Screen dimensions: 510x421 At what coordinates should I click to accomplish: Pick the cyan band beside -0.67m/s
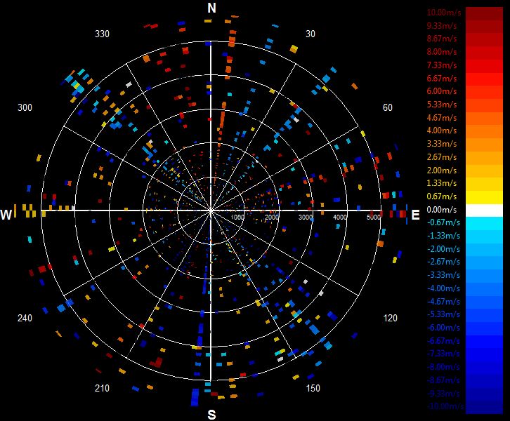(484, 224)
